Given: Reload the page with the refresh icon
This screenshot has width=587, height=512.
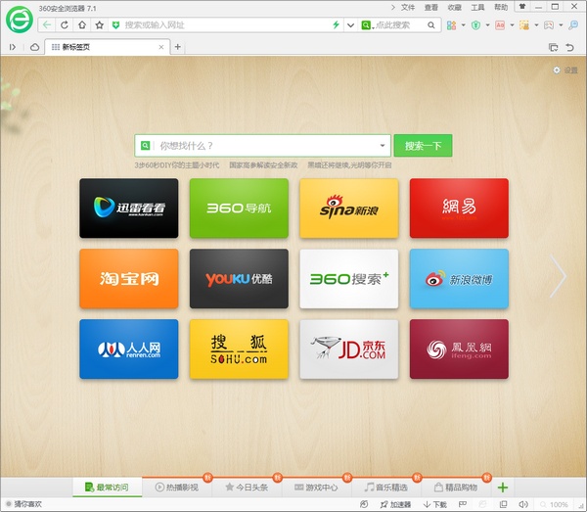Looking at the screenshot, I should (65, 25).
